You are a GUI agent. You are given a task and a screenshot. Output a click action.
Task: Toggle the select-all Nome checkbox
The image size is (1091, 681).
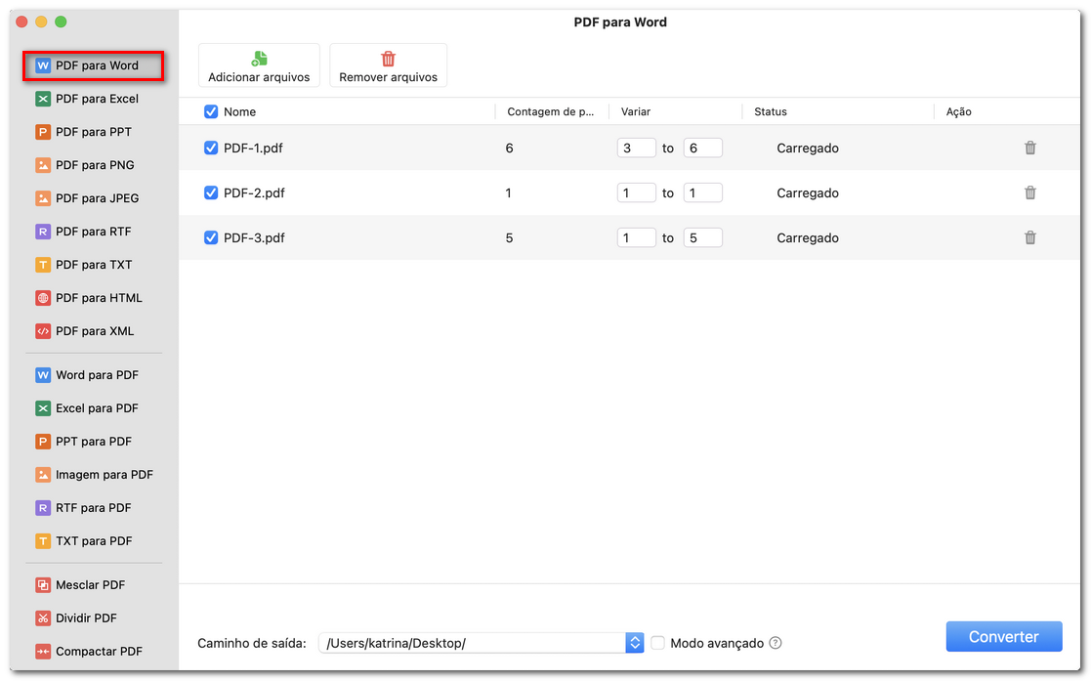[211, 111]
